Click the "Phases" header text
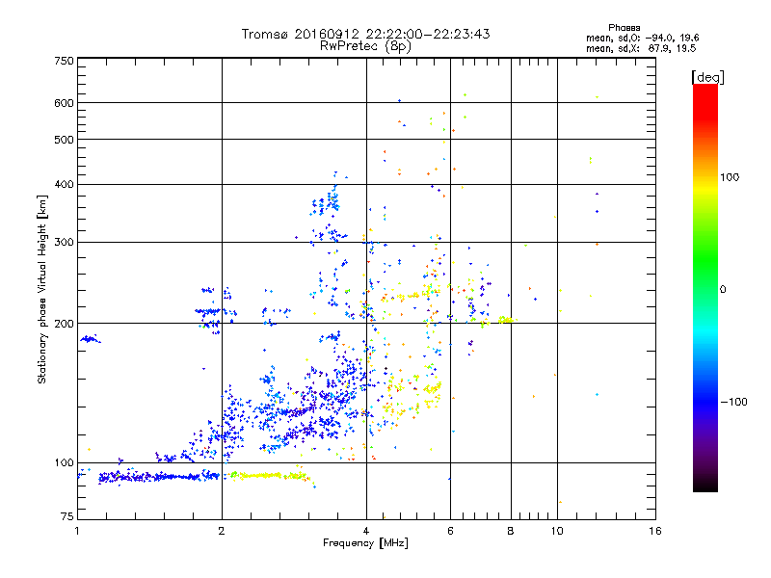Screen dimensions: 771x578 [x=624, y=28]
